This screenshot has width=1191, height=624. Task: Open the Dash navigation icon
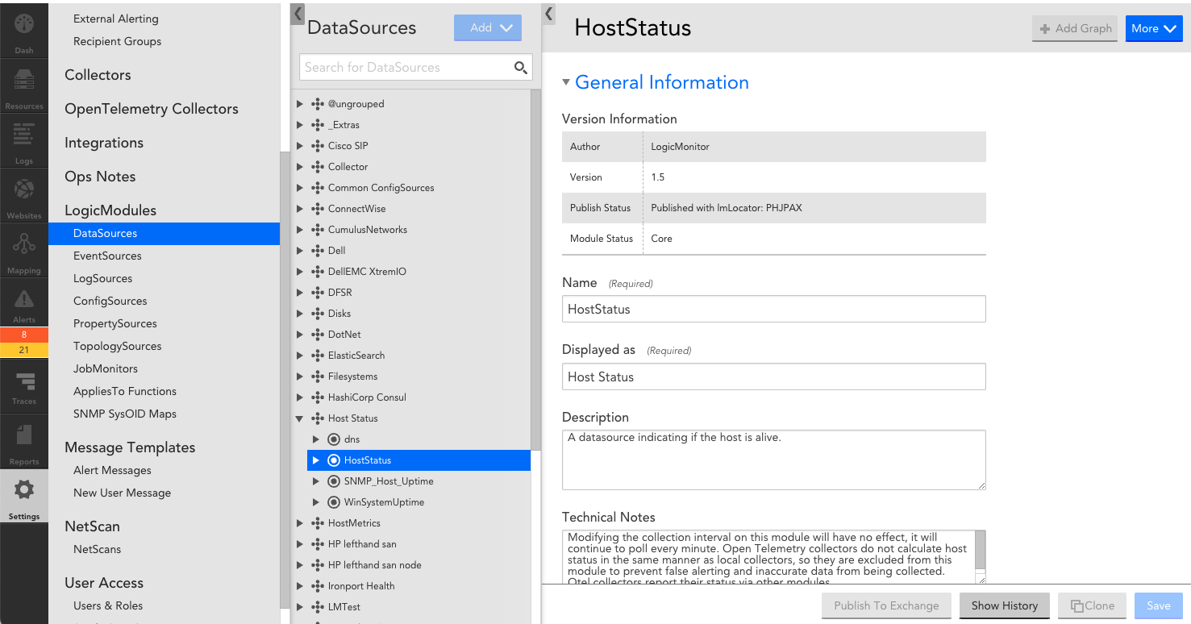[24, 24]
